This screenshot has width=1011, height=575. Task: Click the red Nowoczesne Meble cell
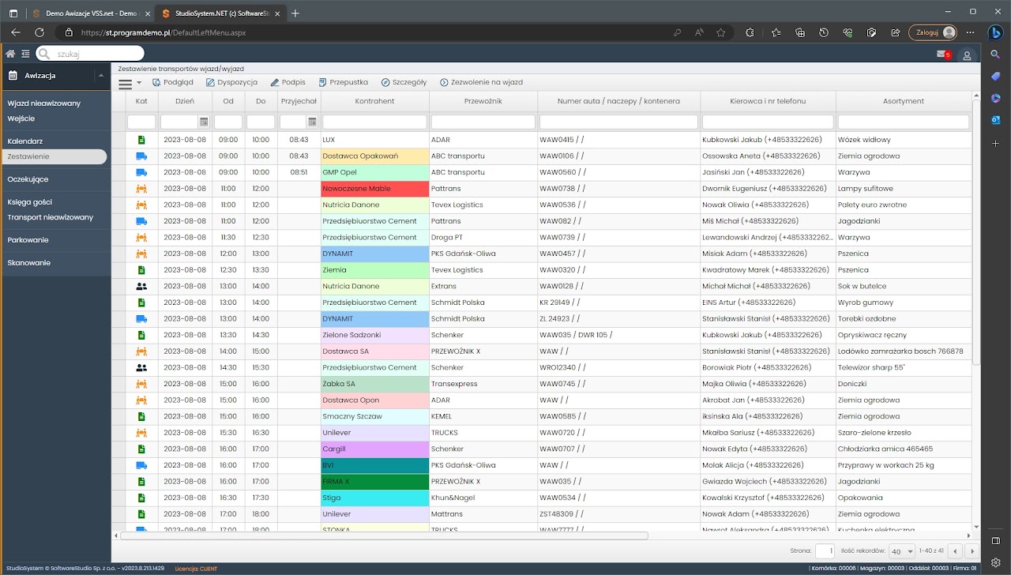point(374,189)
